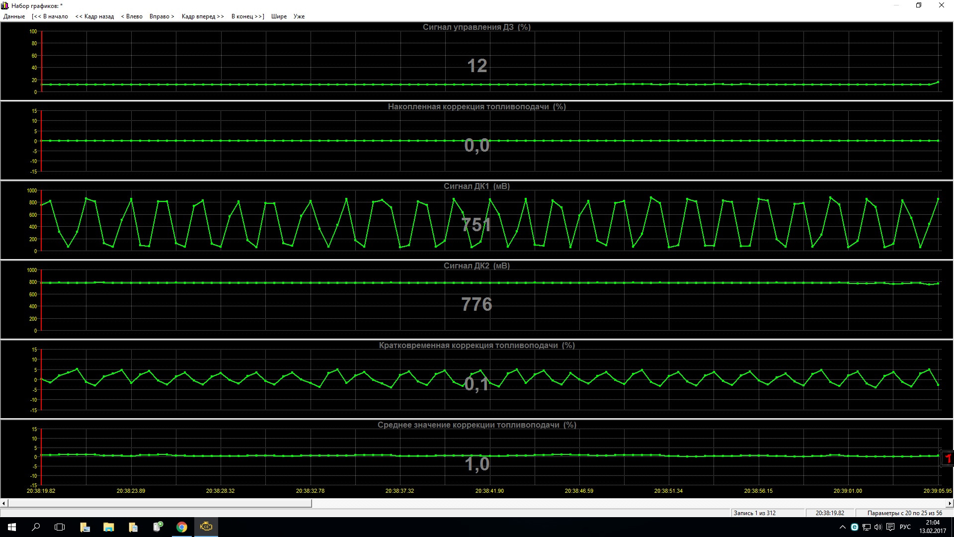Click 'Сигнал ДК1 (мВ)' graph title

[x=477, y=186]
